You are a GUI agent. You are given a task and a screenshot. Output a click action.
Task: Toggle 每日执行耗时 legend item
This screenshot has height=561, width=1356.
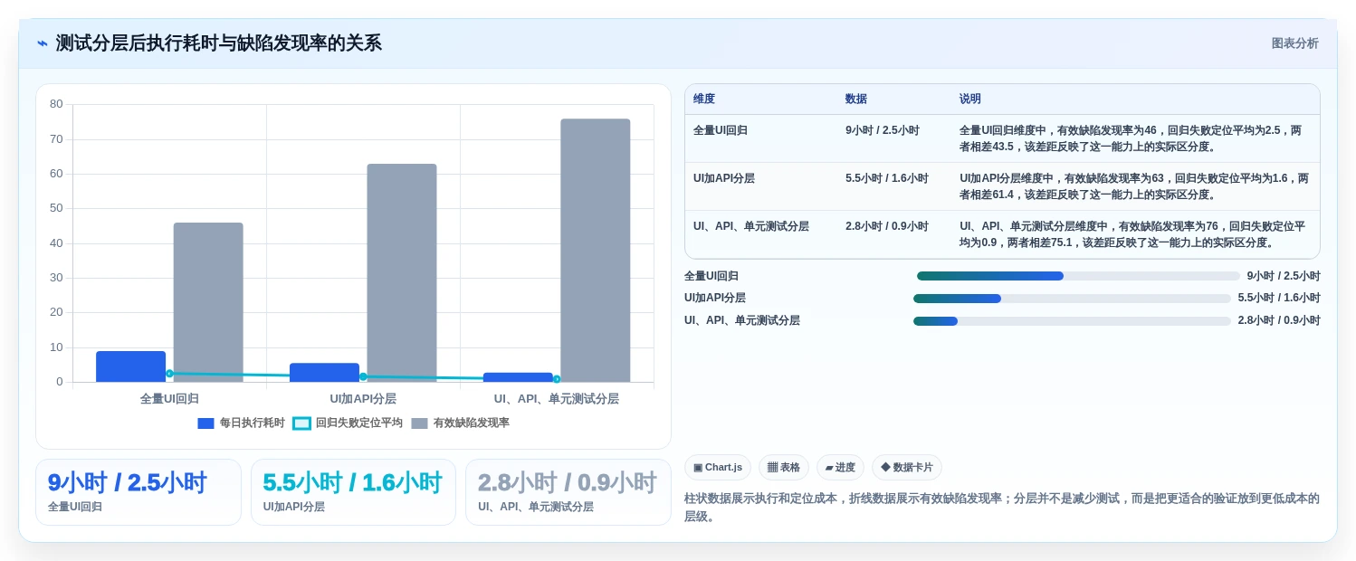[x=241, y=423]
